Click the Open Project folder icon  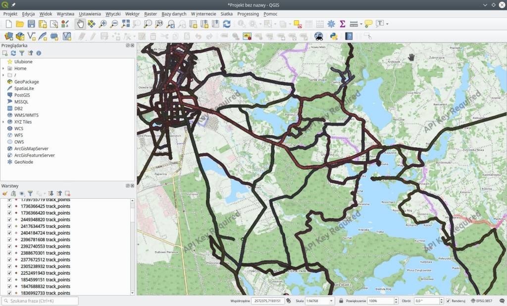20,24
